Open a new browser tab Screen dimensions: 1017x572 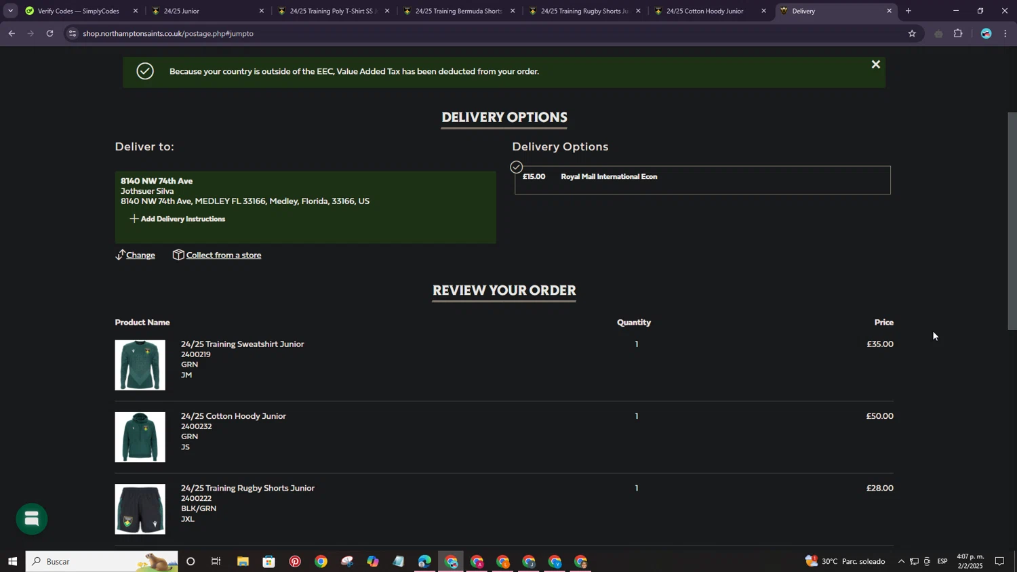[908, 11]
